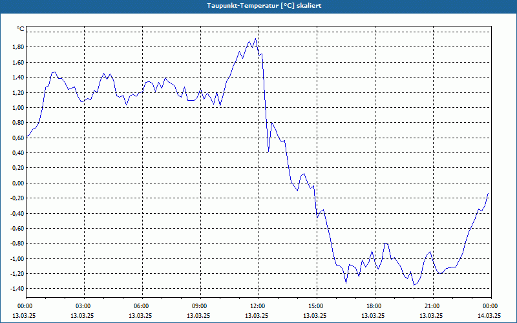The image size is (517, 323).
Task: Click the 1,00 y-axis label
Action: (x=18, y=108)
